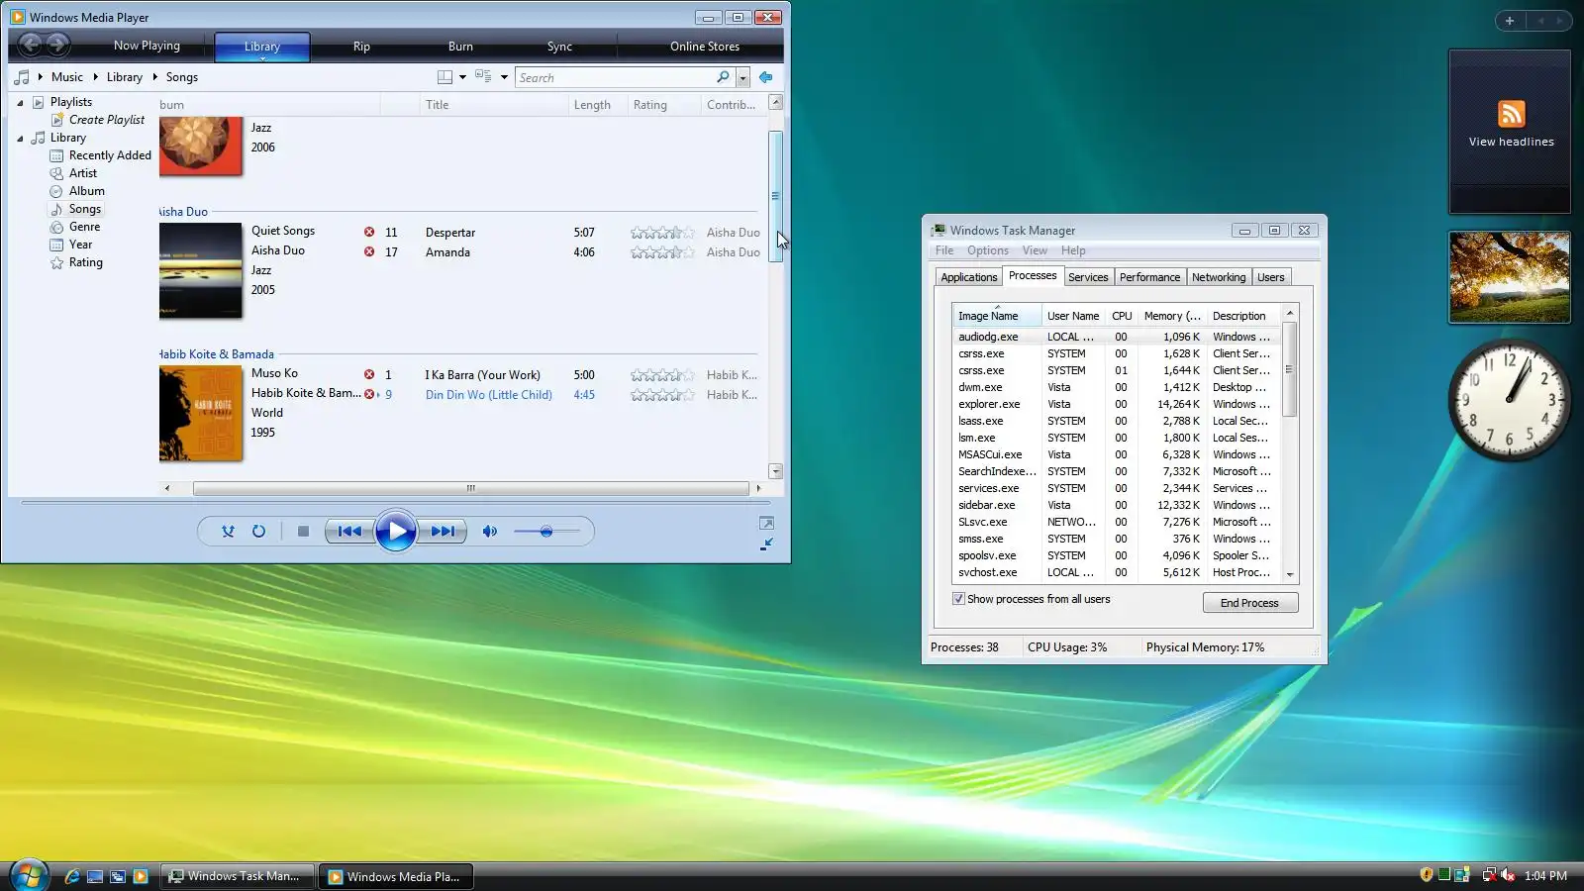Open the Task Manager View menu
The width and height of the screenshot is (1584, 891).
1035,250
